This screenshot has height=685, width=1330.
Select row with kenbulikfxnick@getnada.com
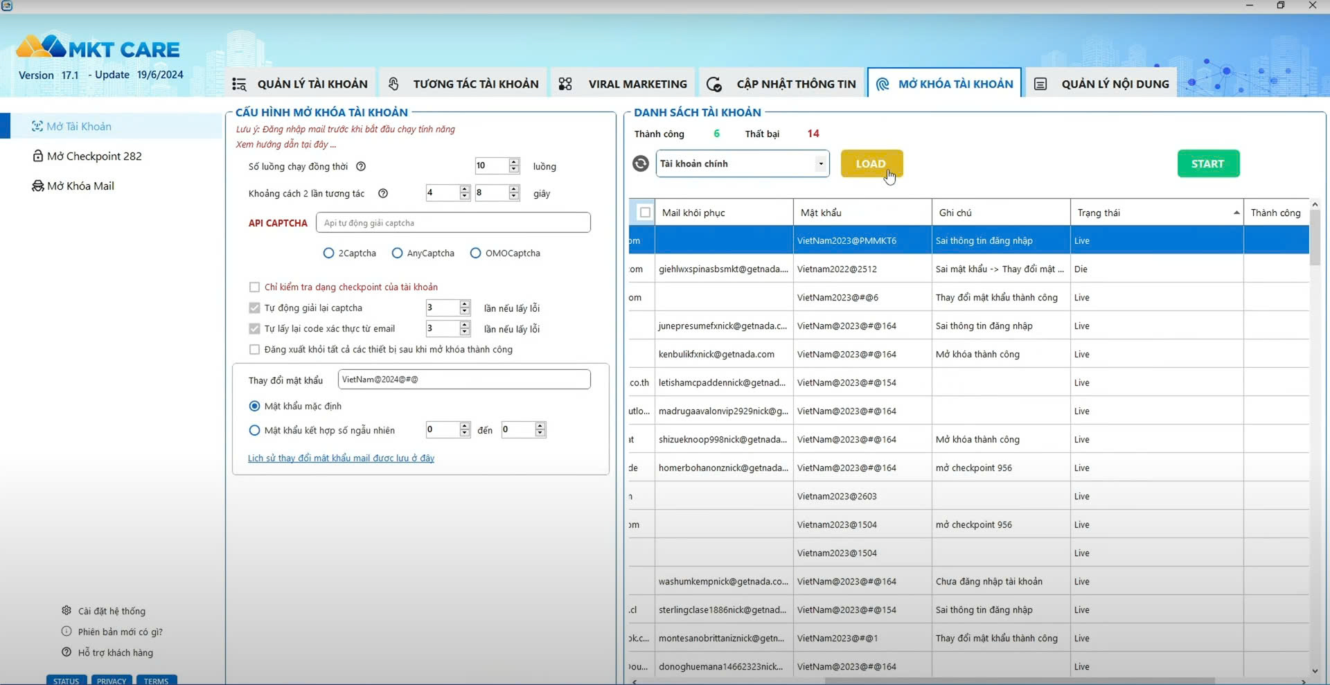click(x=969, y=354)
